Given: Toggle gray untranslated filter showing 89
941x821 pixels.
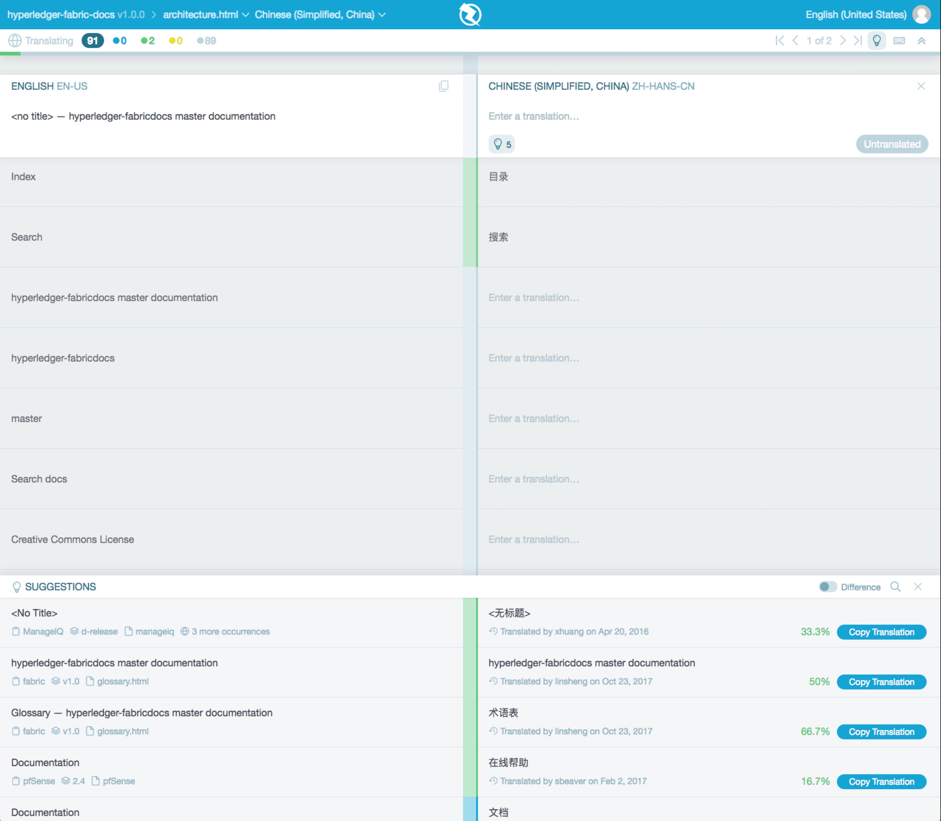Looking at the screenshot, I should point(206,41).
